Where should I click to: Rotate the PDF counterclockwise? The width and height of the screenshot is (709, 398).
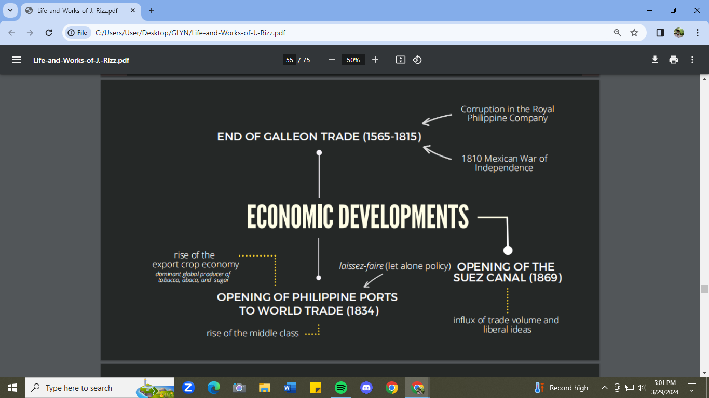click(417, 60)
